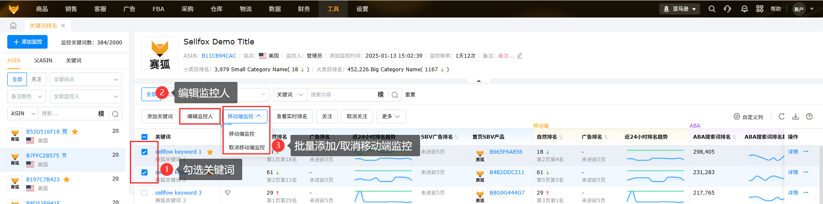The width and height of the screenshot is (823, 204).
Task: Sort by mobile 自然排名 column
Action: [x=561, y=137]
